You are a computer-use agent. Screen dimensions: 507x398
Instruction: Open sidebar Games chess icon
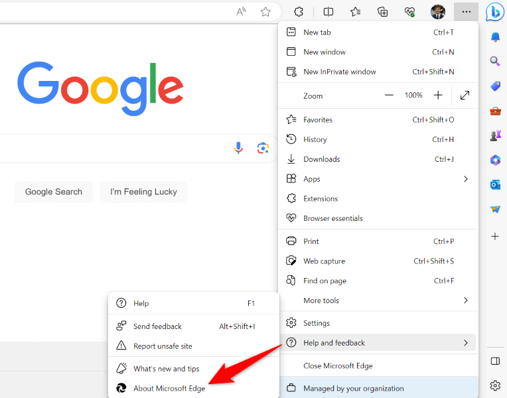tap(495, 135)
